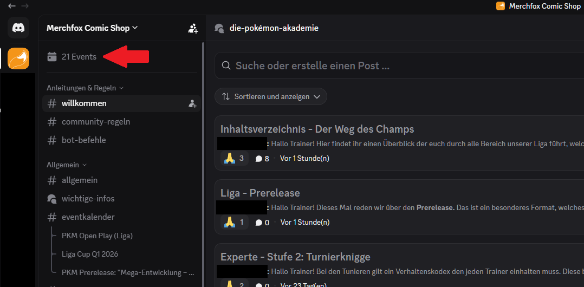Click the calendar icon next to 21 Events
Image resolution: width=584 pixels, height=287 pixels.
tap(52, 56)
